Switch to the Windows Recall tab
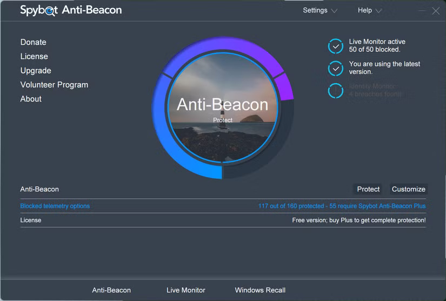 [260, 290]
